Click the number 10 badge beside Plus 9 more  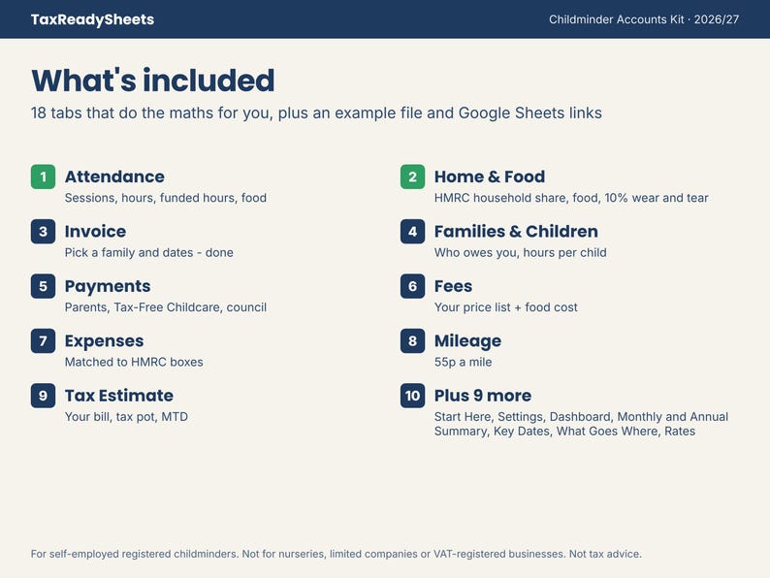412,396
